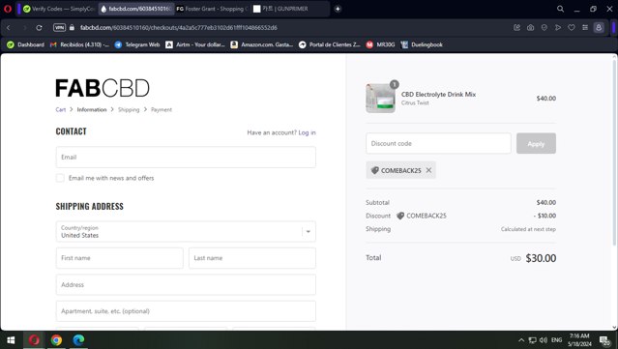Open the Amazon.com bookmark
The image size is (618, 349).
tap(262, 44)
